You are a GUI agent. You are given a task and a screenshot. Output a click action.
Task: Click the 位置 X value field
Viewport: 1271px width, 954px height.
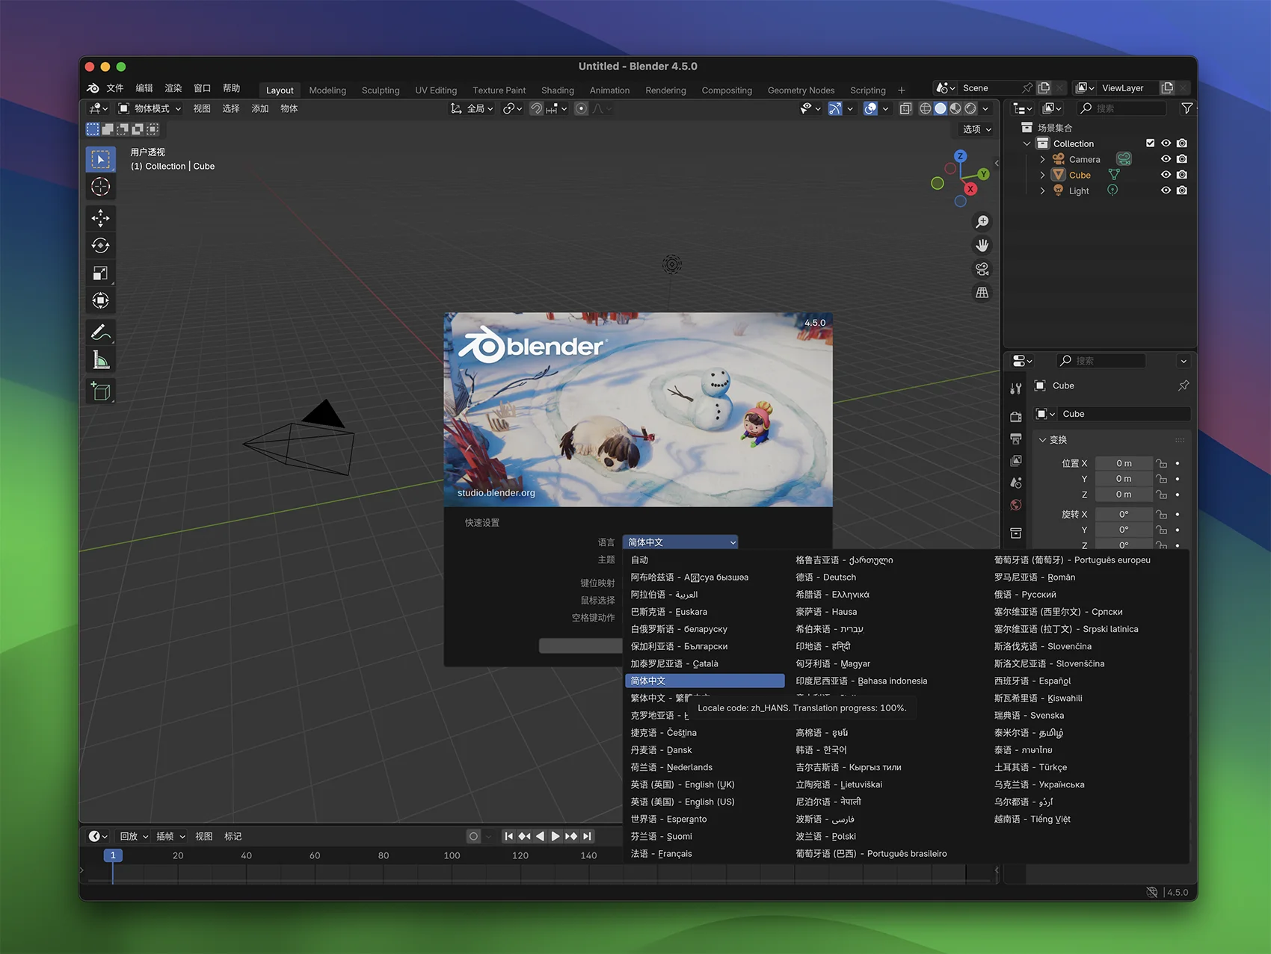click(1124, 463)
